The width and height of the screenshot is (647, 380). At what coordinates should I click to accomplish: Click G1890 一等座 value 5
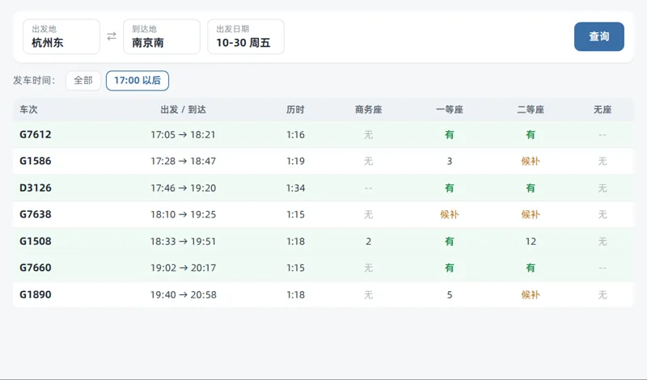point(450,294)
